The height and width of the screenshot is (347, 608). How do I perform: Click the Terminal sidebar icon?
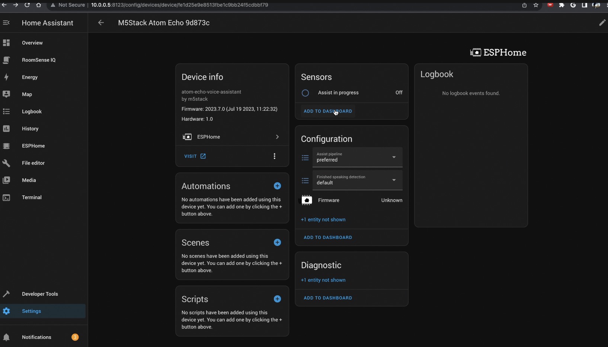(x=6, y=197)
